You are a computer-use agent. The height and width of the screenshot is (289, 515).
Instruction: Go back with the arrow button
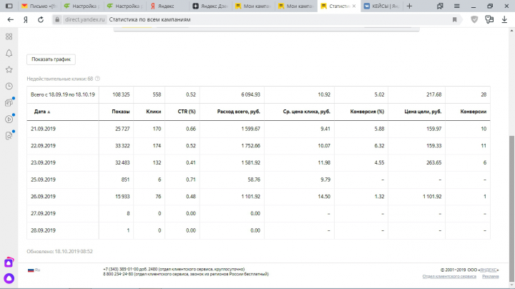tap(11, 20)
